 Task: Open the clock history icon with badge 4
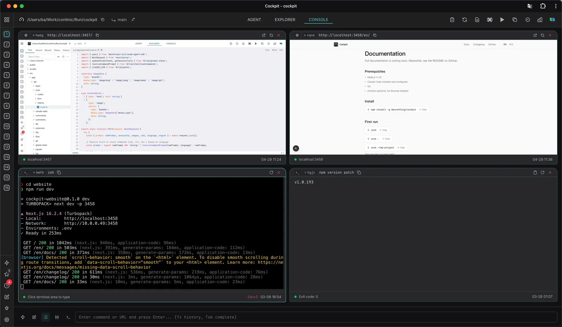click(x=7, y=285)
